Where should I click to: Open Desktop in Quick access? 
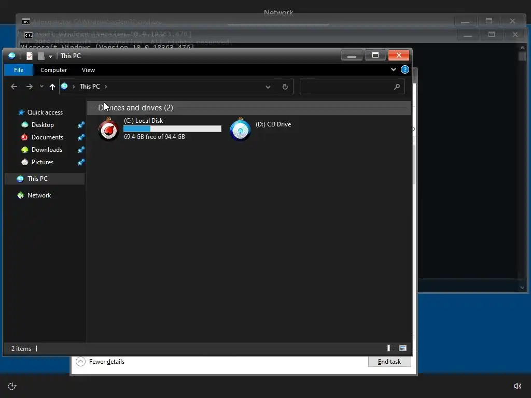43,125
